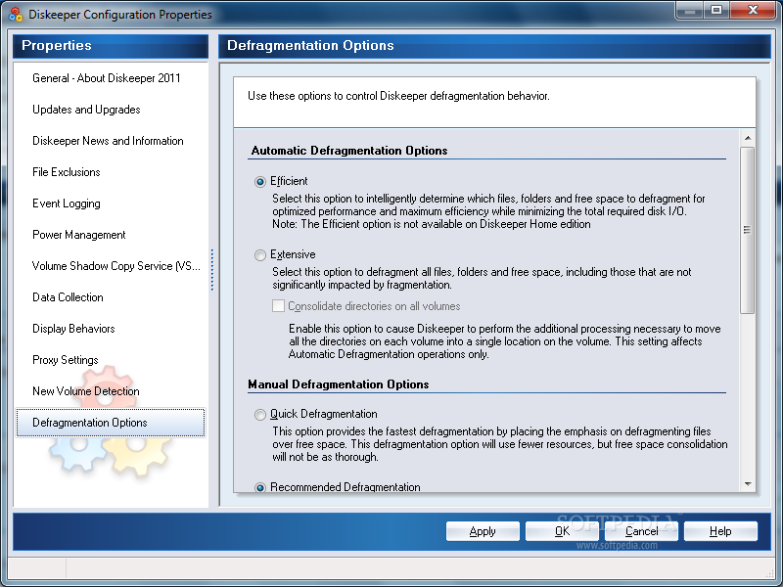Choose Quick Defragmentation radio option
This screenshot has height=587, width=783.
259,414
